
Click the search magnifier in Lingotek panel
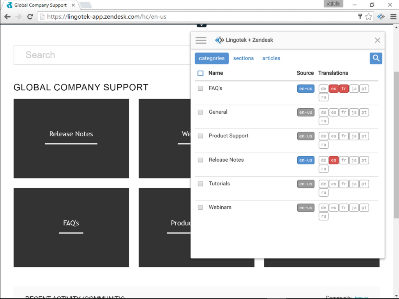[x=376, y=58]
